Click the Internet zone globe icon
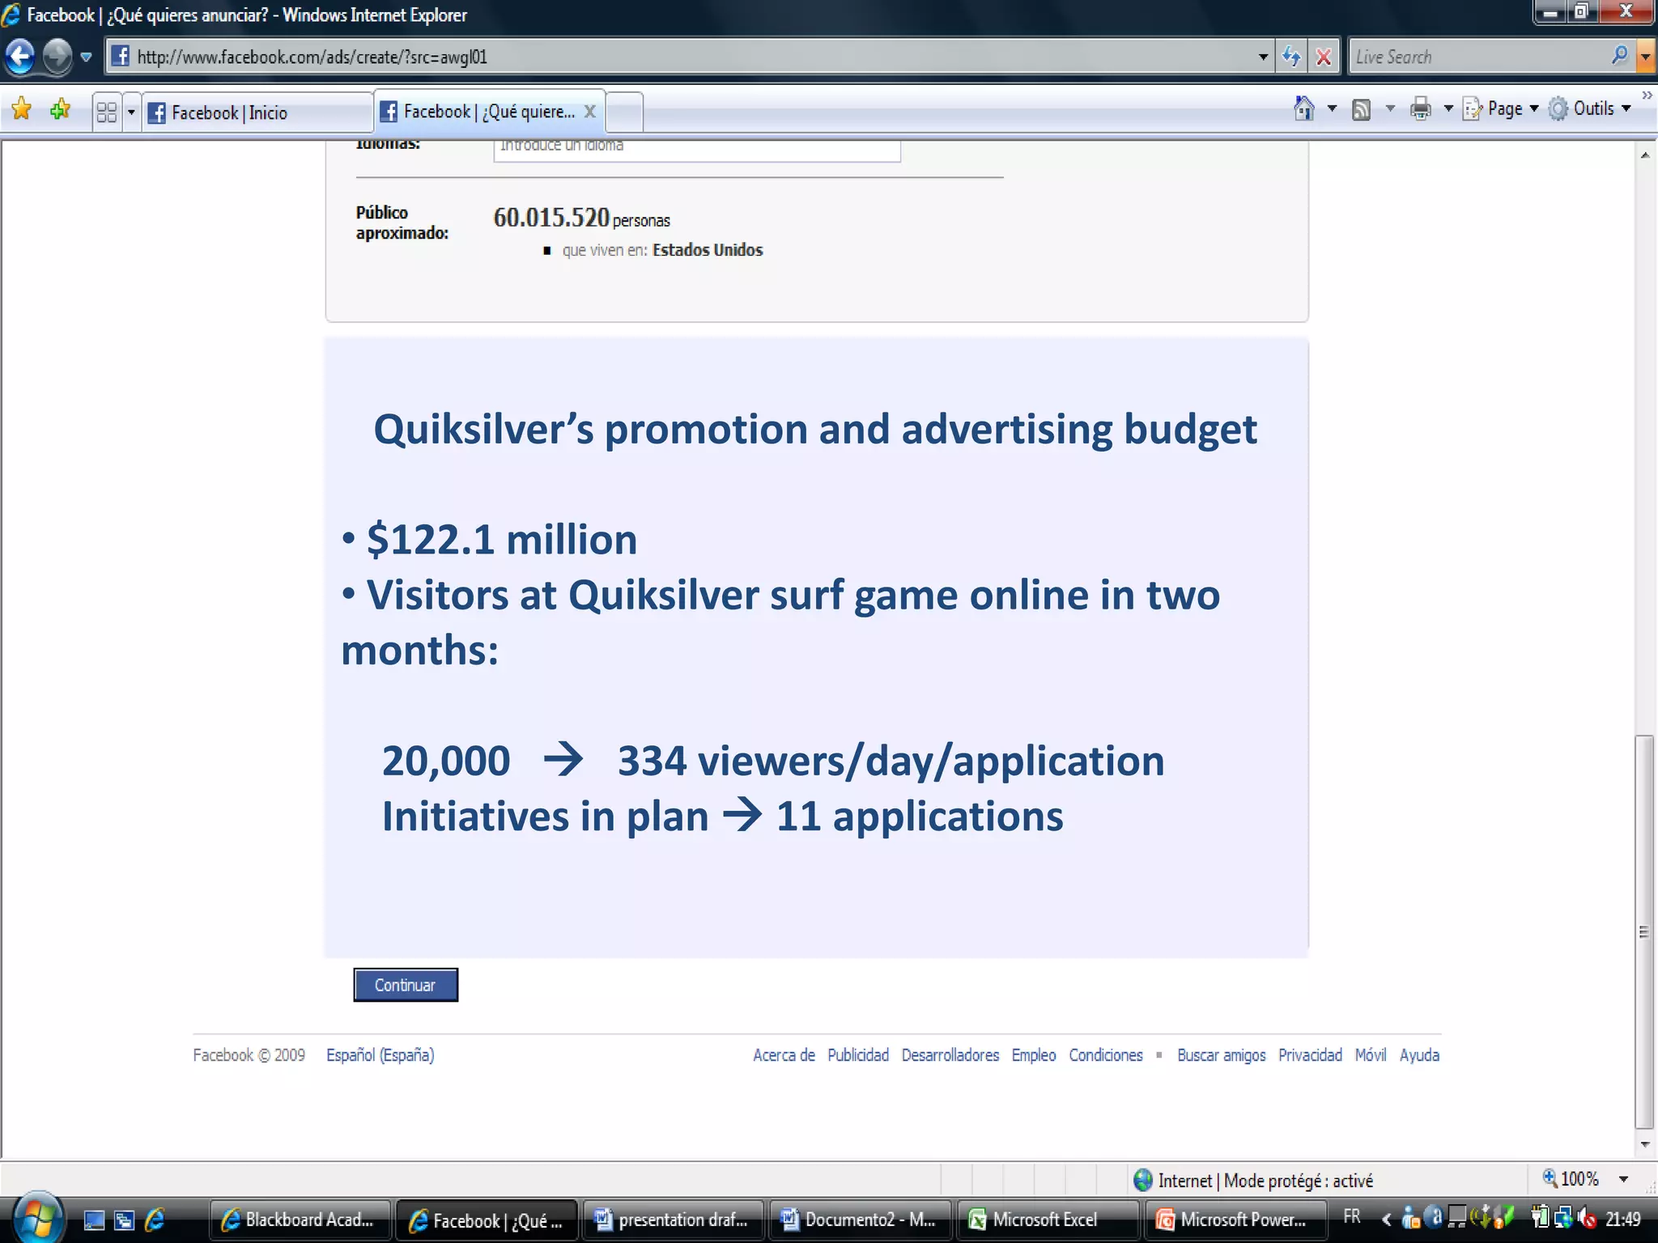Image resolution: width=1658 pixels, height=1243 pixels. point(1143,1180)
